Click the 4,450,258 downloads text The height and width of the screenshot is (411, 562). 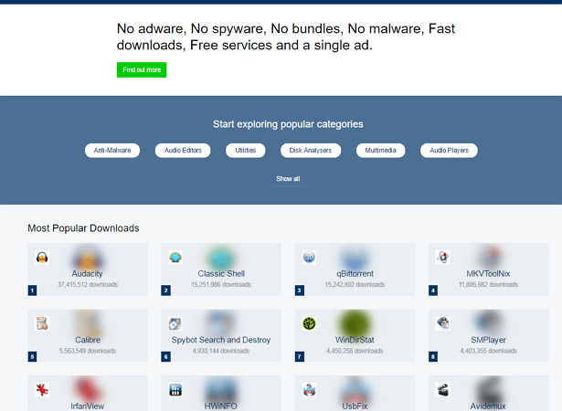[x=355, y=351]
